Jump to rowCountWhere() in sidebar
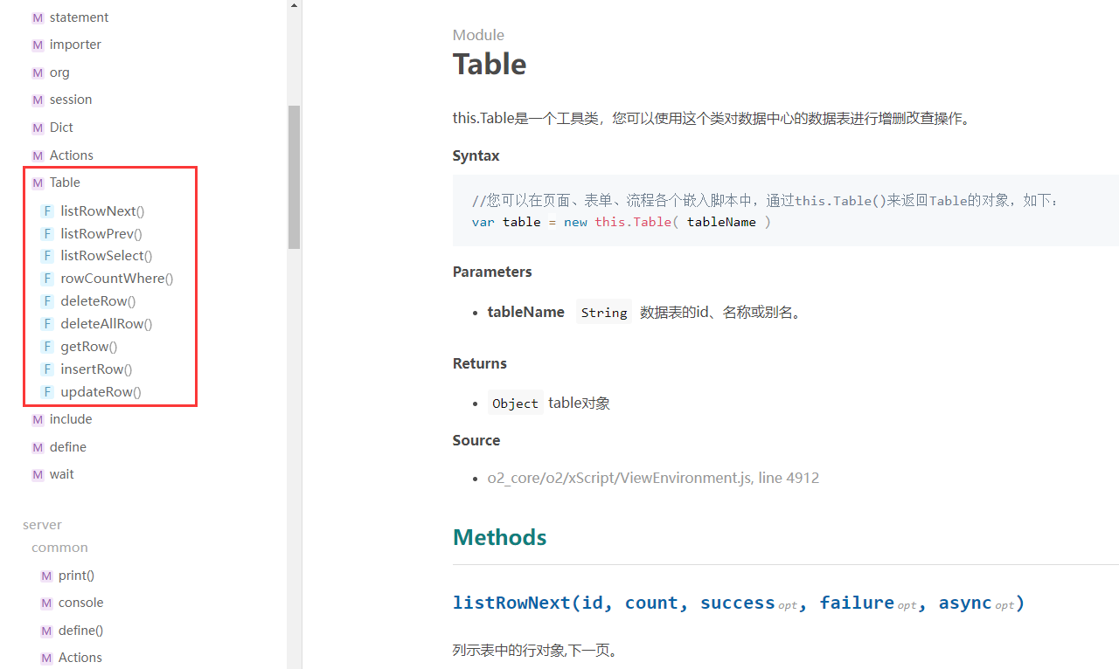Viewport: 1119px width, 669px height. coord(116,279)
